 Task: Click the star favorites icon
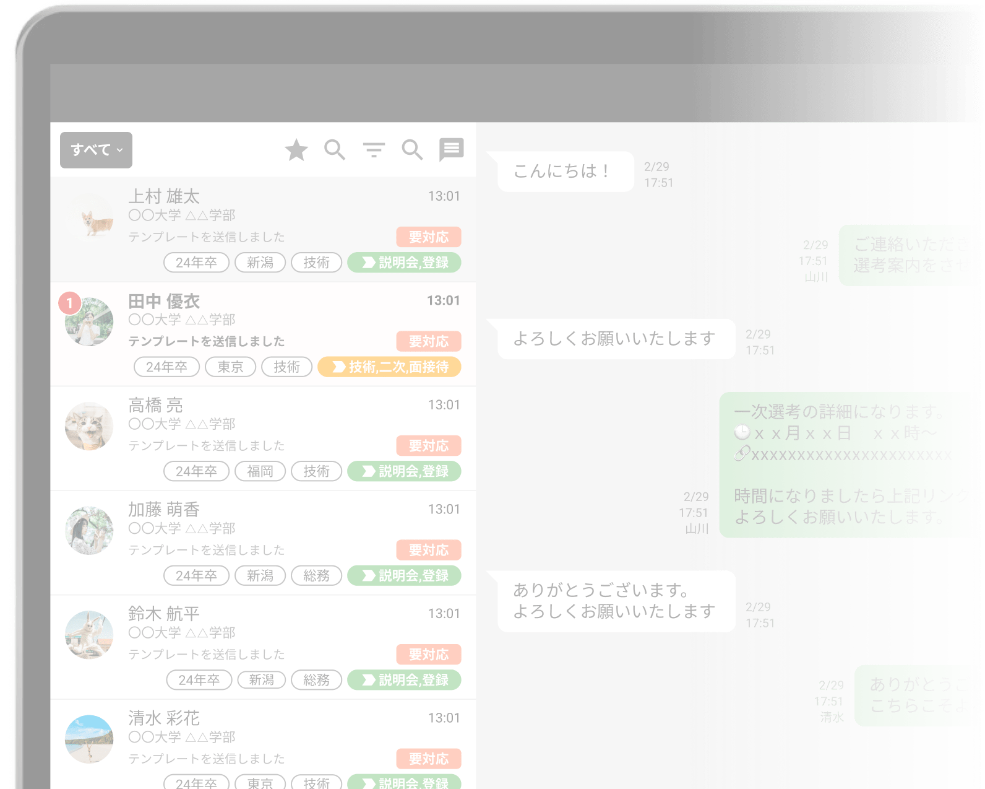(296, 150)
